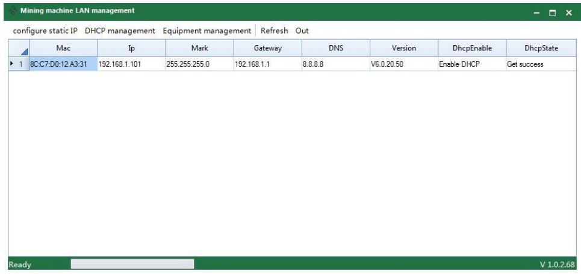Viewport: 581px width, 274px height.
Task: Click the DhcpState column header
Action: tap(539, 47)
